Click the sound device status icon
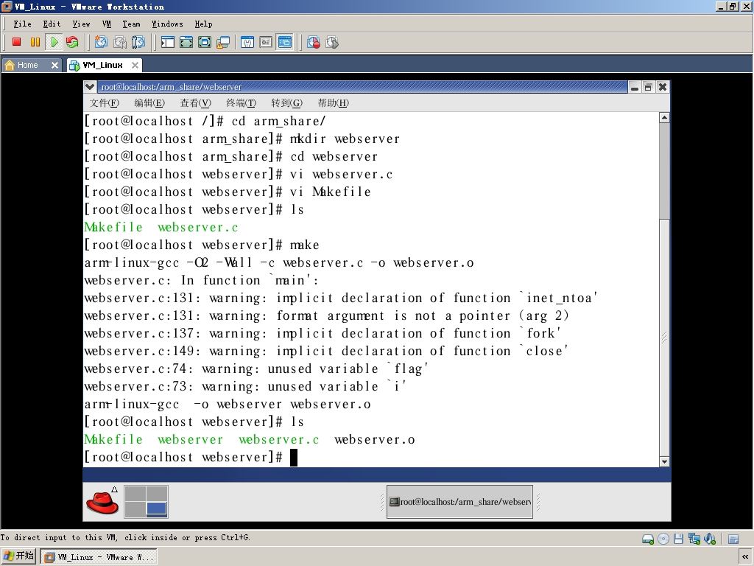 (709, 539)
